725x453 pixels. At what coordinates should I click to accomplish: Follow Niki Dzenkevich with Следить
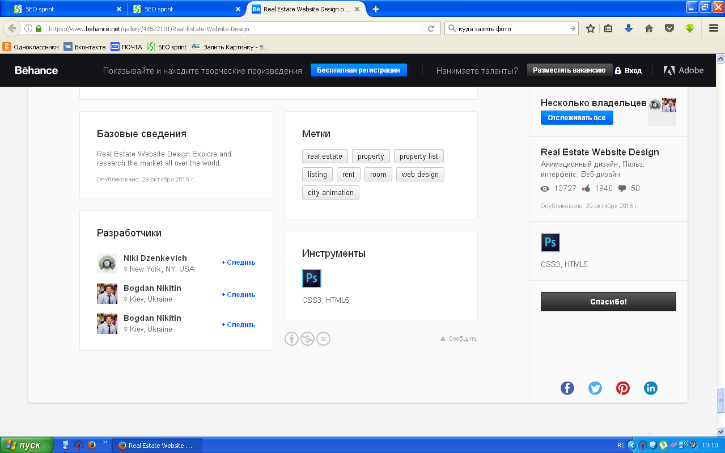[238, 263]
